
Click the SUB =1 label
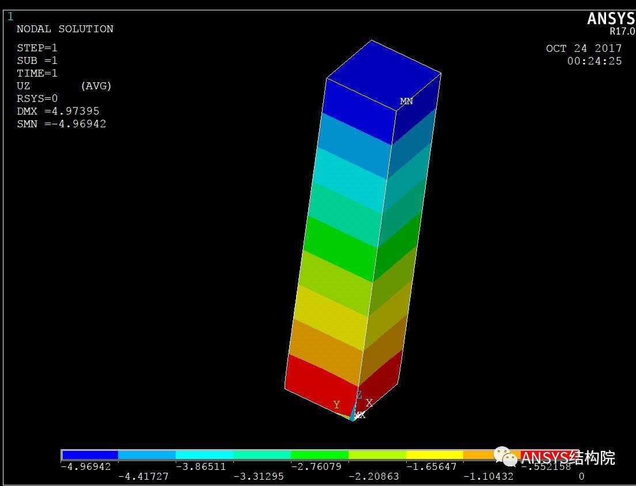(37, 61)
